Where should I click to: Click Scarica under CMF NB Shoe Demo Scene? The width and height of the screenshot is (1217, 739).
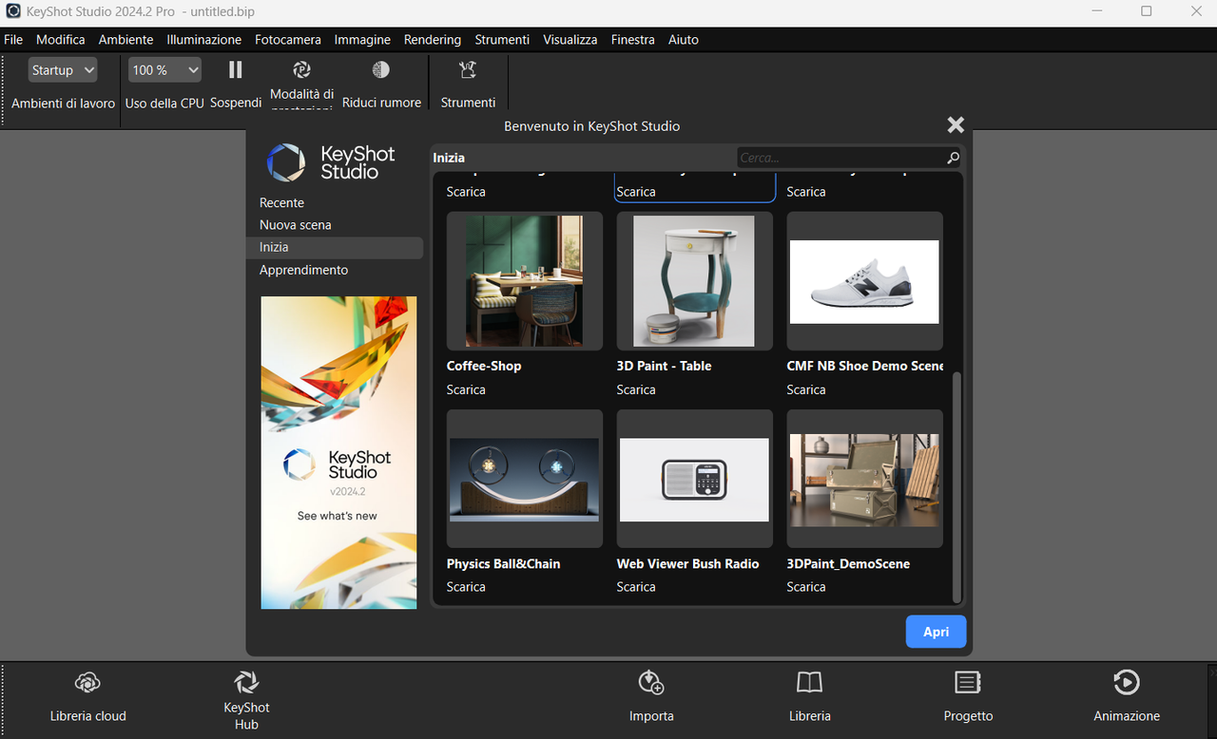click(x=806, y=389)
